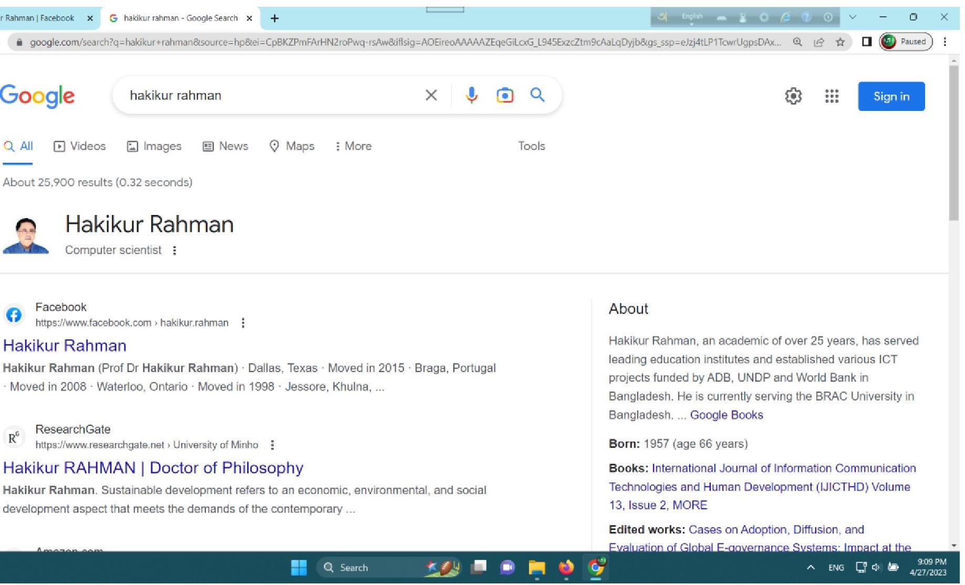The width and height of the screenshot is (965, 585).
Task: Close the Google Search tab
Action: tap(250, 18)
